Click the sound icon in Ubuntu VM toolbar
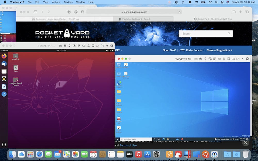This screenshot has width=258, height=161. tap(84, 46)
